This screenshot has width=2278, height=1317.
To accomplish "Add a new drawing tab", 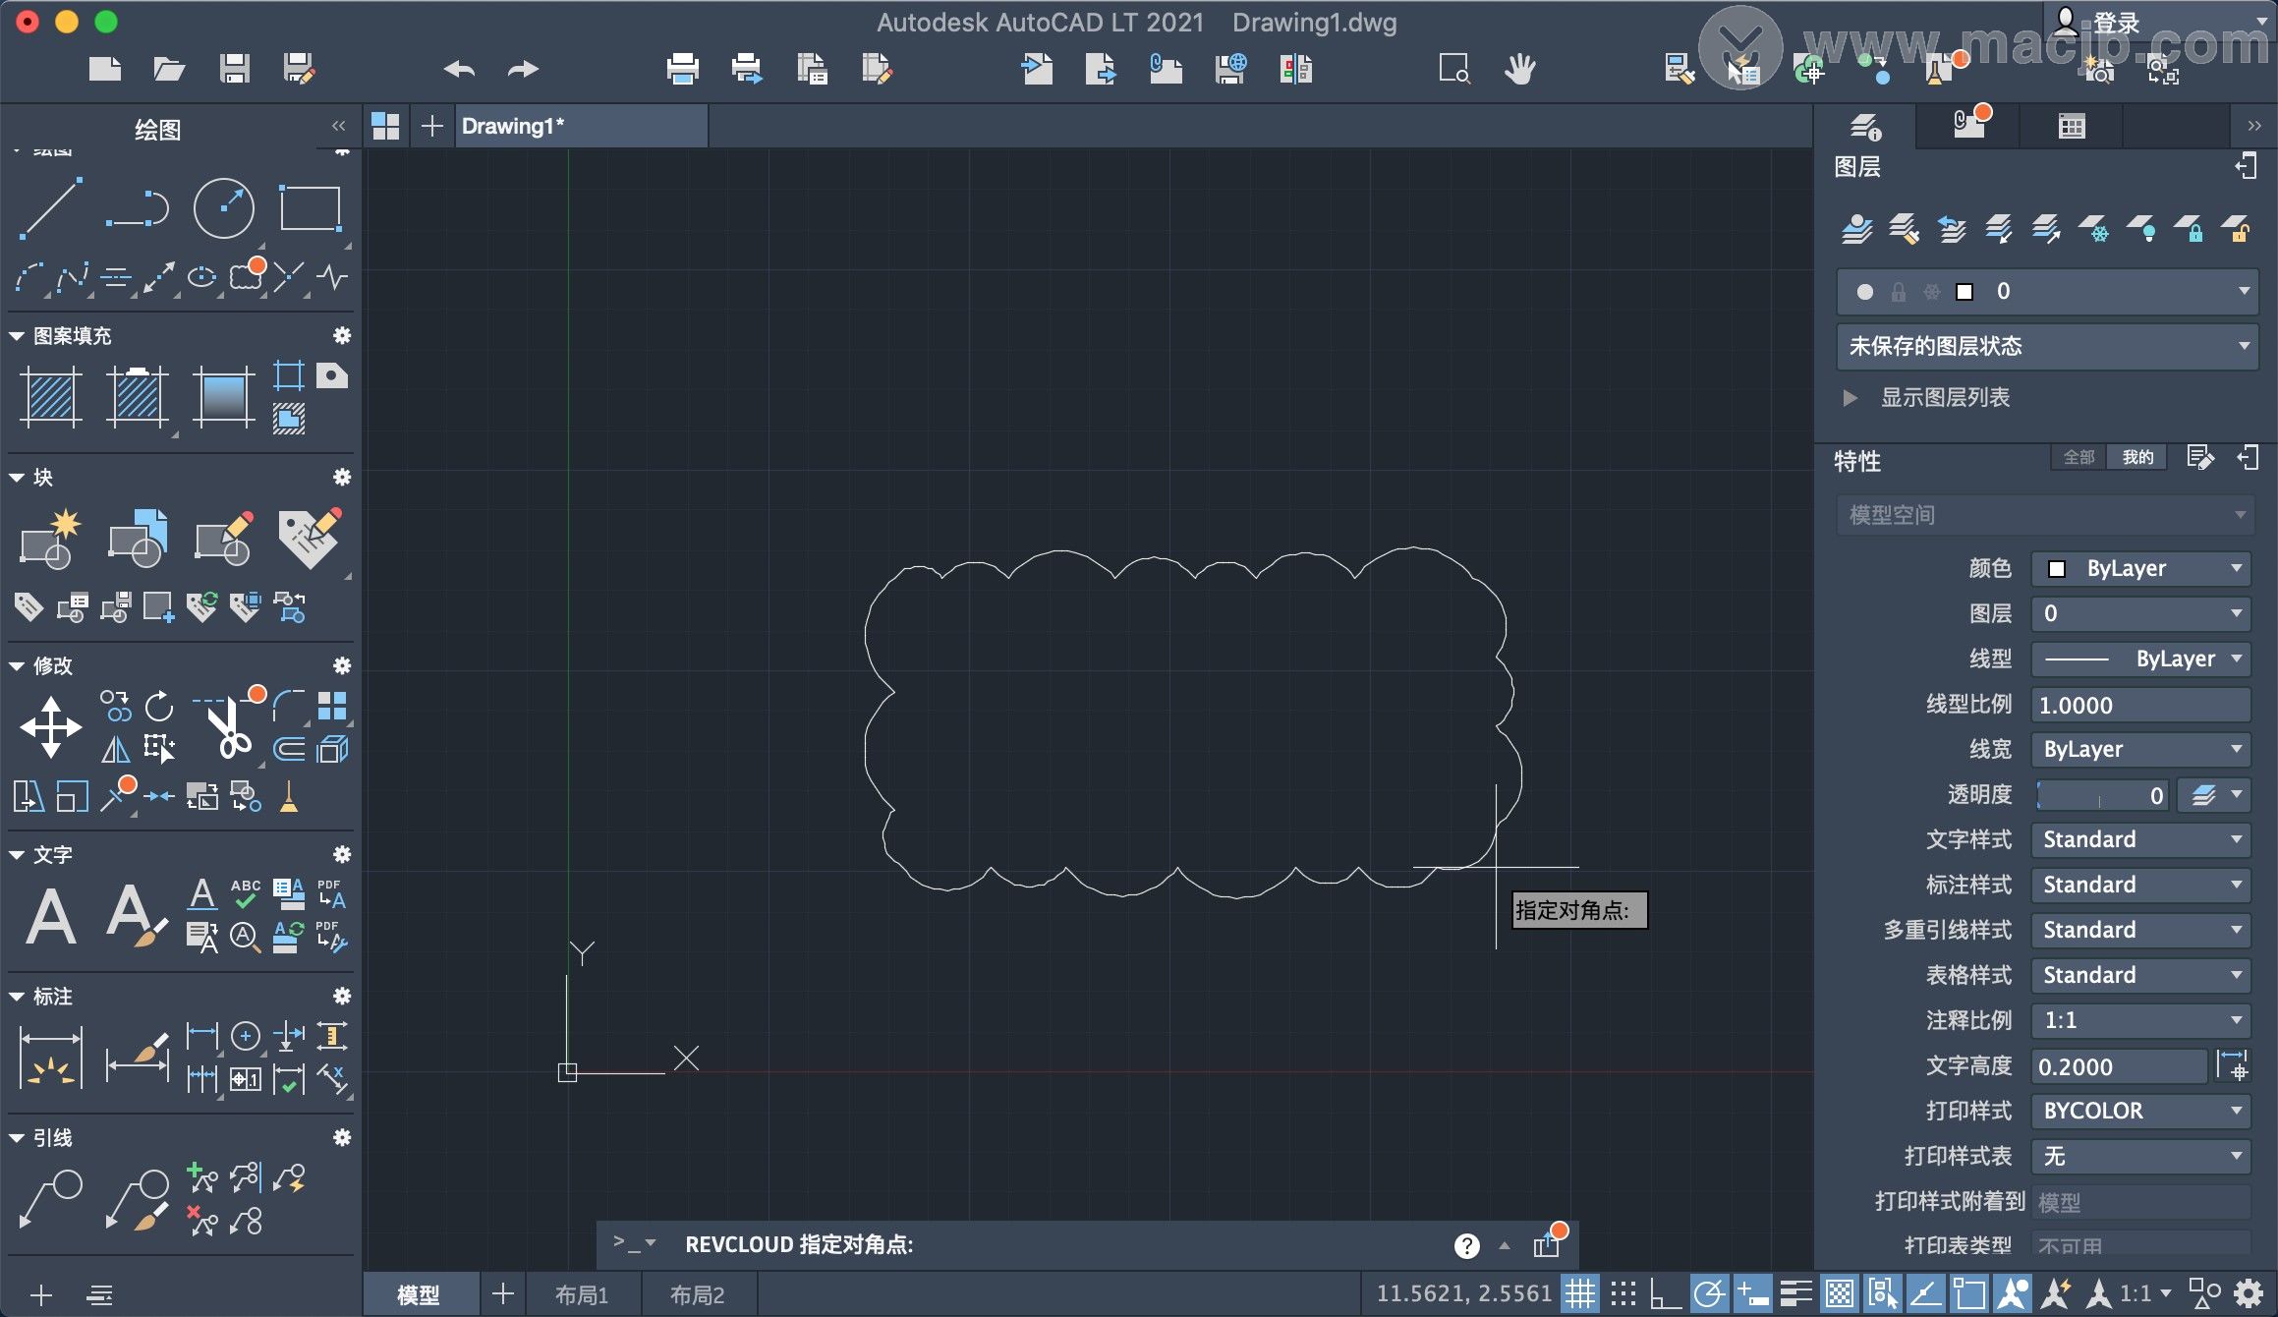I will pos(432,126).
